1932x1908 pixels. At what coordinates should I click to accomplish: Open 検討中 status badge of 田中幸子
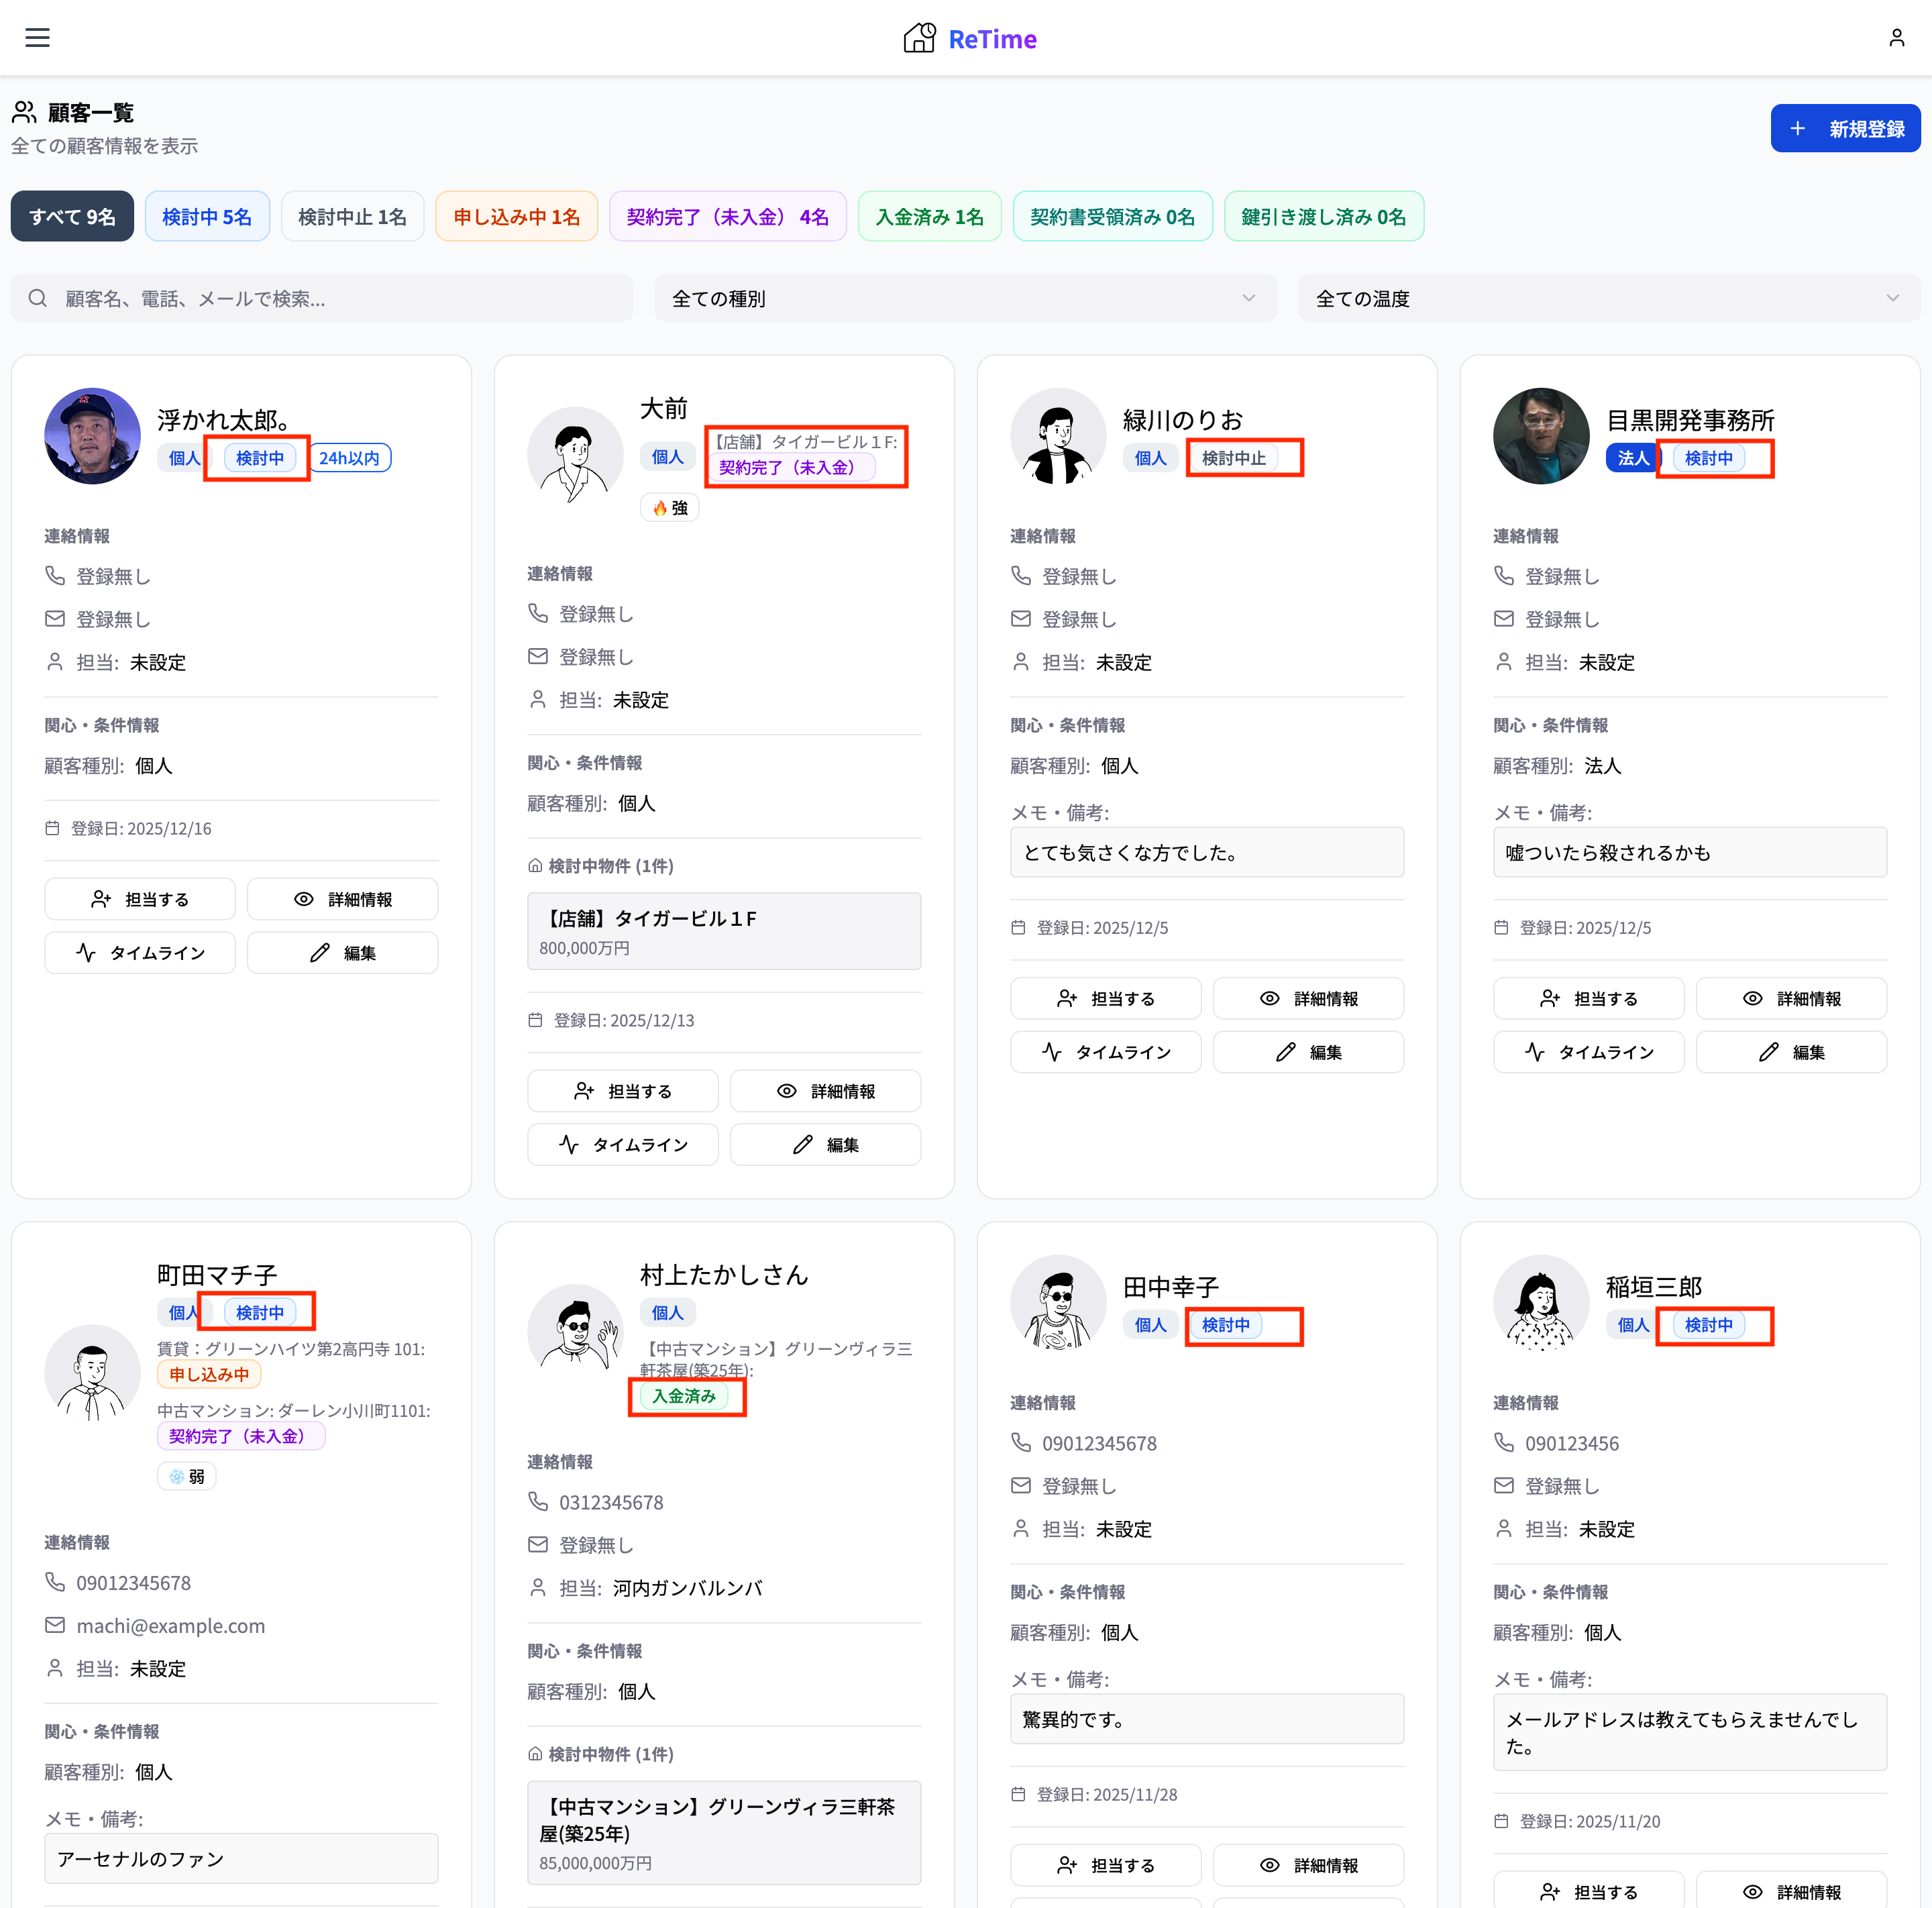[x=1226, y=1325]
